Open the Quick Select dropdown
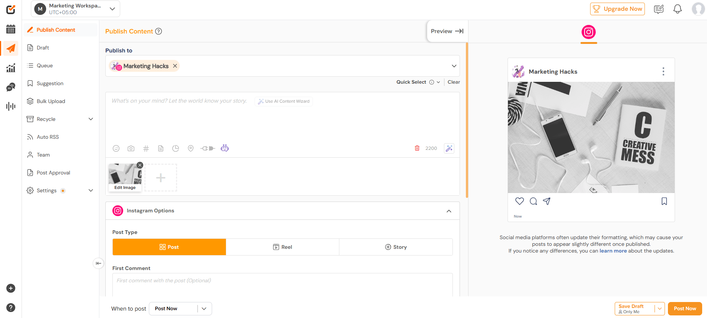 pyautogui.click(x=418, y=82)
